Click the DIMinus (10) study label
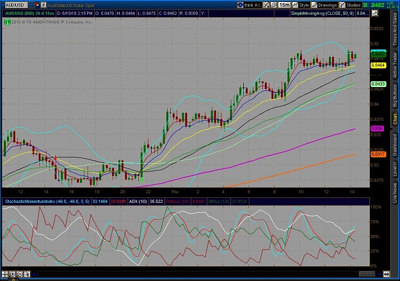Image resolution: width=400 pixels, height=281 pixels. tap(177, 202)
